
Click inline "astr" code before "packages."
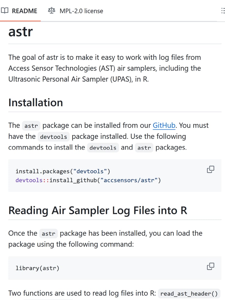point(144,148)
